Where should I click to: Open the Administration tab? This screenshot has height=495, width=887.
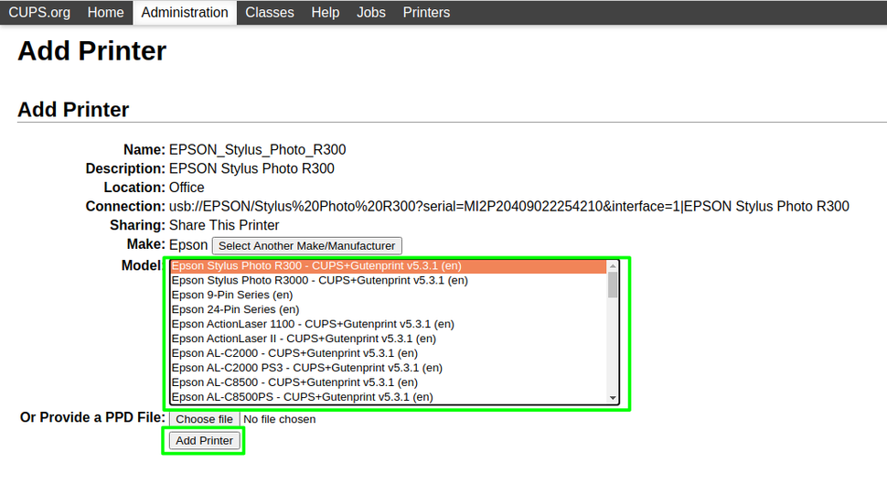pyautogui.click(x=185, y=13)
